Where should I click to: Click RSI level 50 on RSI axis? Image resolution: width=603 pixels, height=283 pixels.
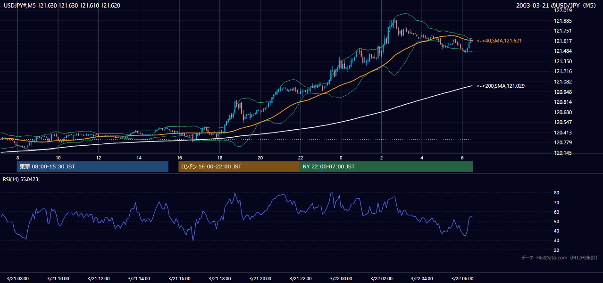(557, 221)
